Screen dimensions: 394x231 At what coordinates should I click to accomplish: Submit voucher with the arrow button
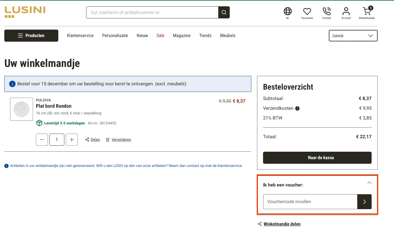(x=364, y=202)
